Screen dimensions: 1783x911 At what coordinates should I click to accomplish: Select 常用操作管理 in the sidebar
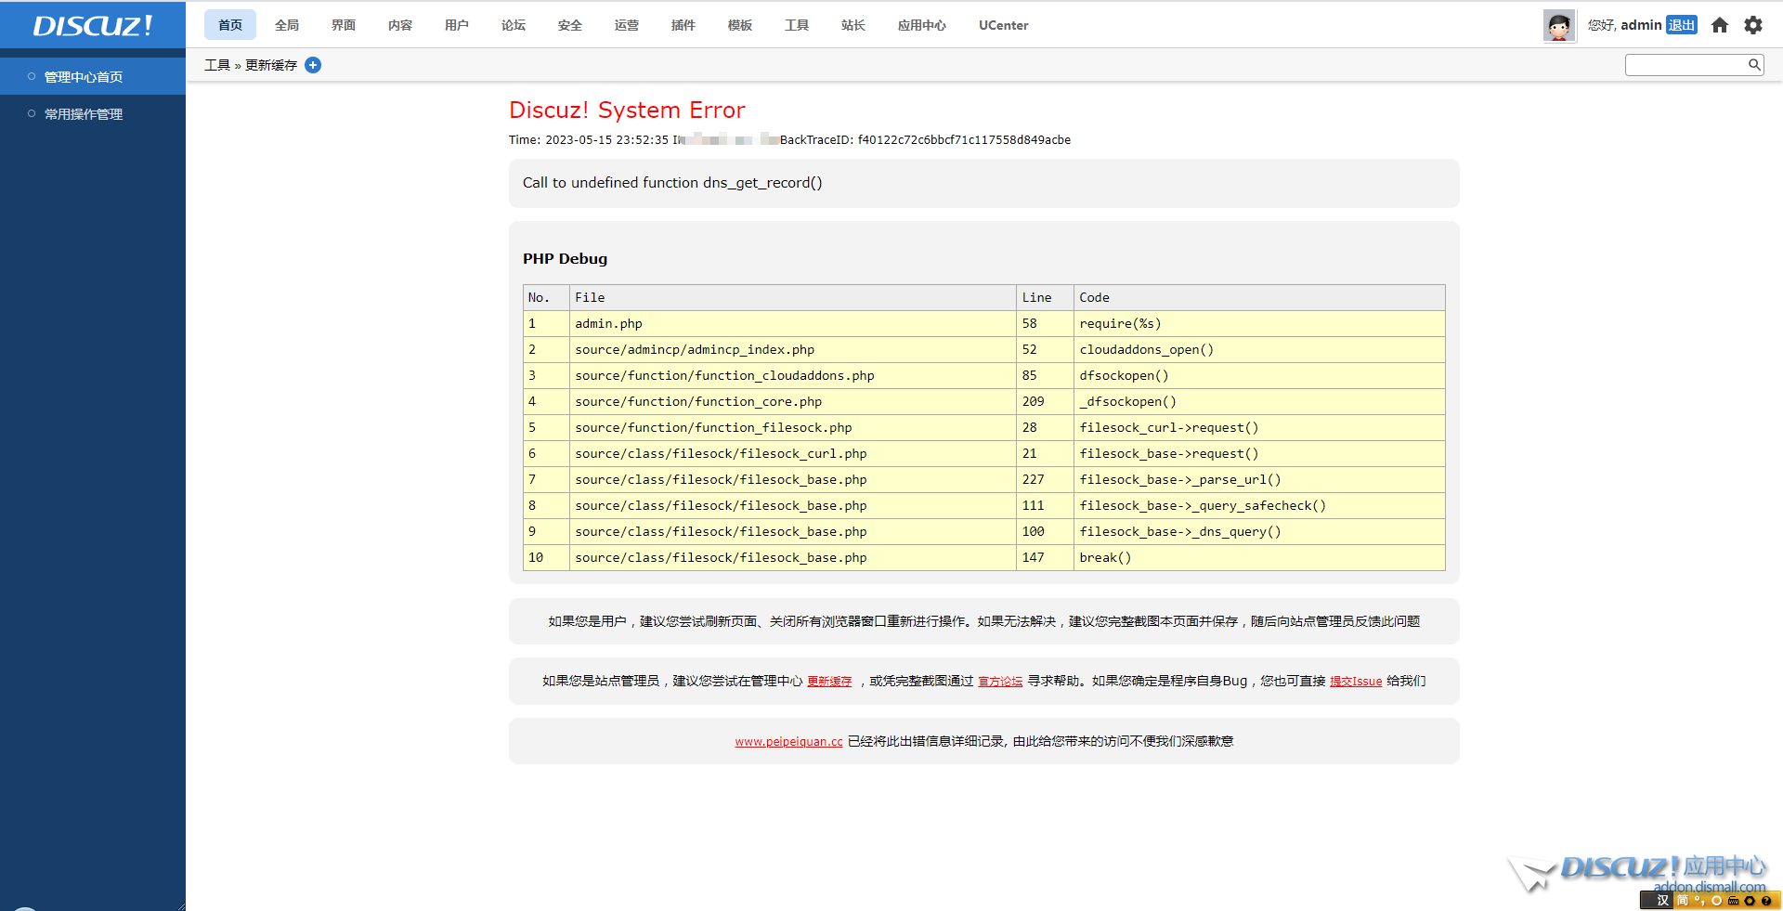pyautogui.click(x=93, y=113)
